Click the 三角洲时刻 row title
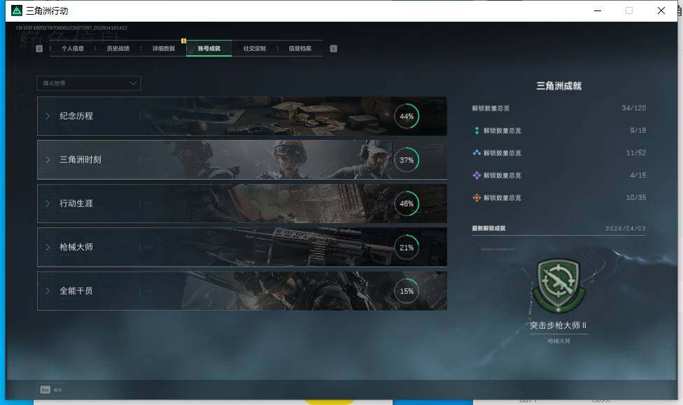Screen dimensions: 683x405 click(x=80, y=159)
